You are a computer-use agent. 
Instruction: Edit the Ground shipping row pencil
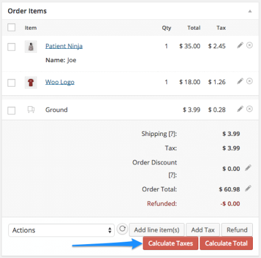click(240, 109)
